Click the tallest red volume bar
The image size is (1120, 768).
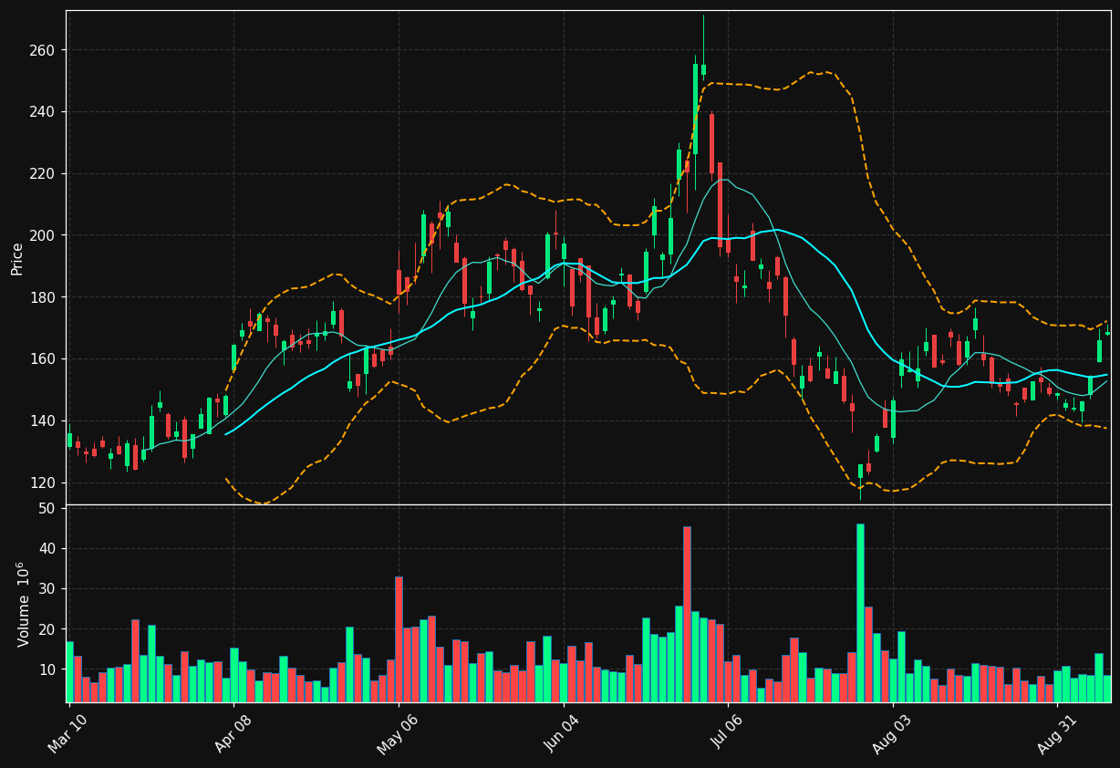(687, 614)
